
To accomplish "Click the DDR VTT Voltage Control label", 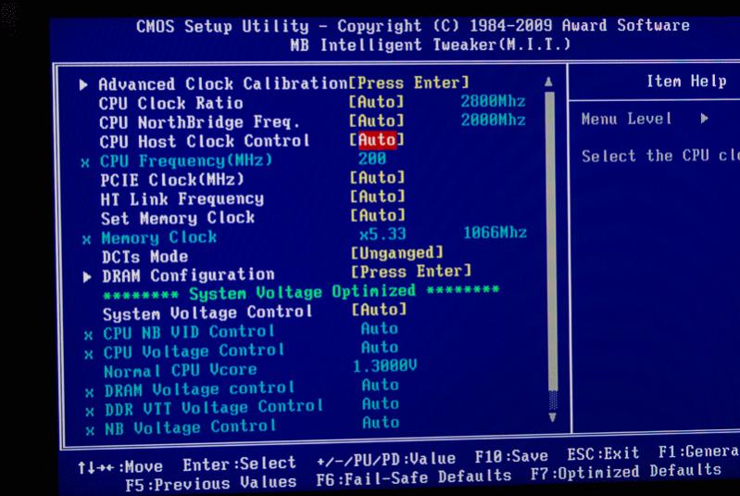I will click(214, 408).
